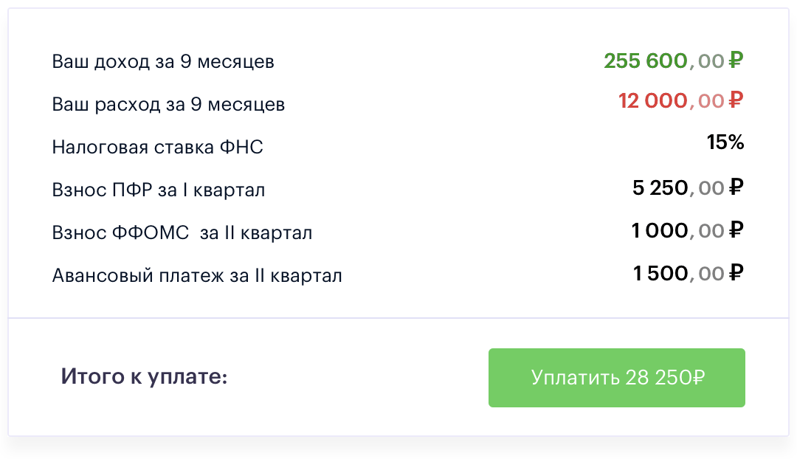Viewport: 797px width, 459px height.
Task: Select the 1 500 advance payment figure
Action: point(660,274)
